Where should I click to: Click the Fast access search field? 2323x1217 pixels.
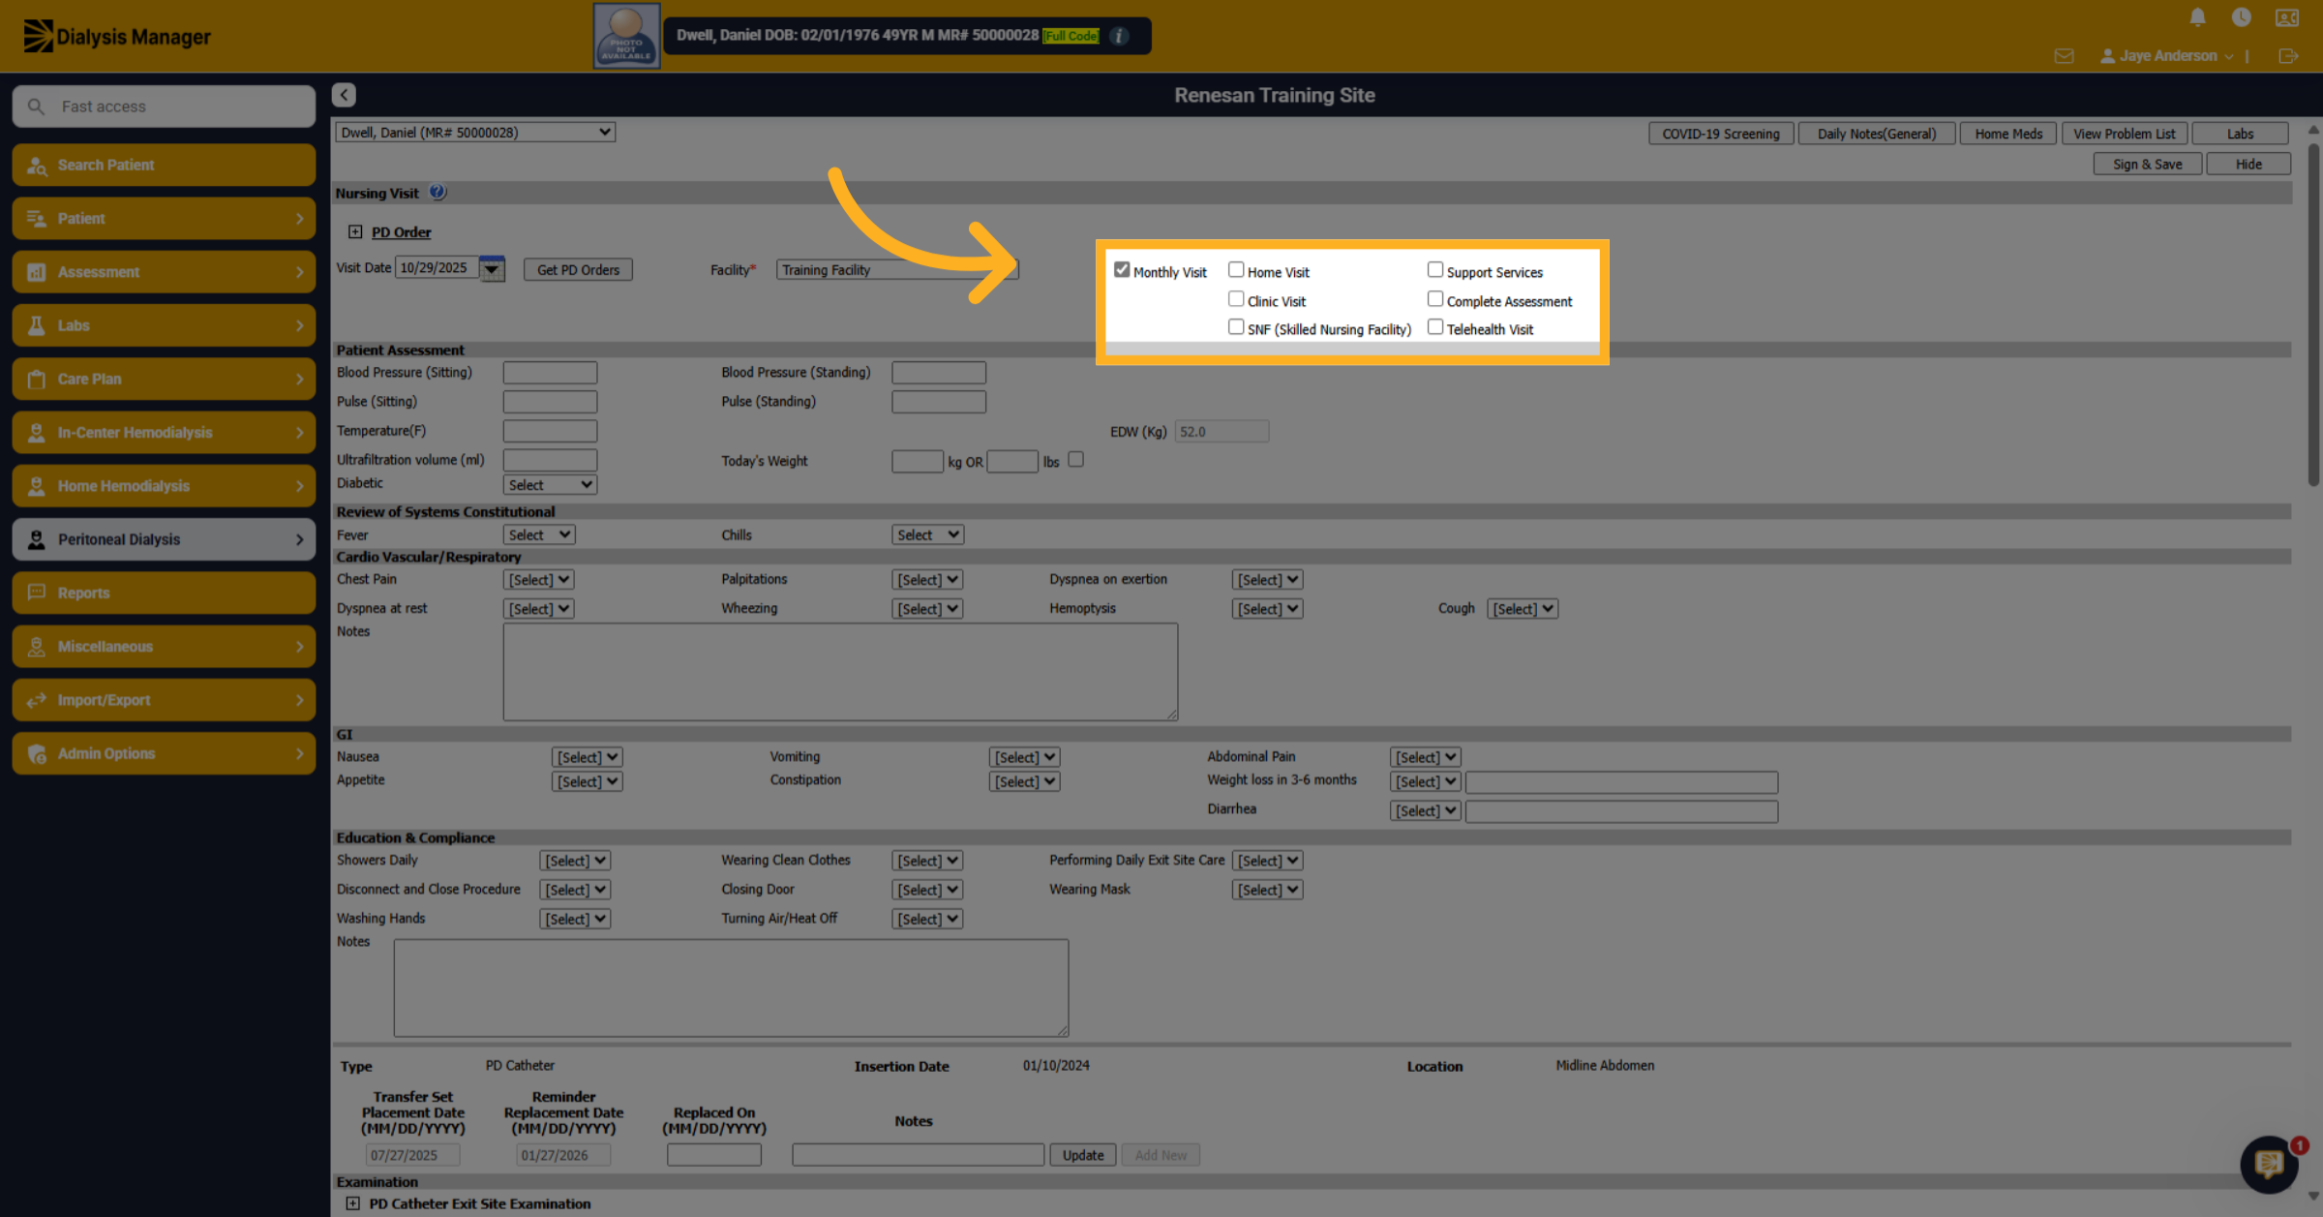164,106
